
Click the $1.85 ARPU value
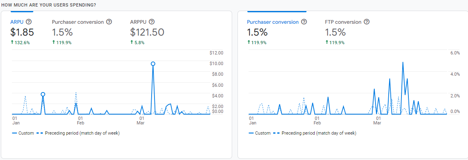22,32
